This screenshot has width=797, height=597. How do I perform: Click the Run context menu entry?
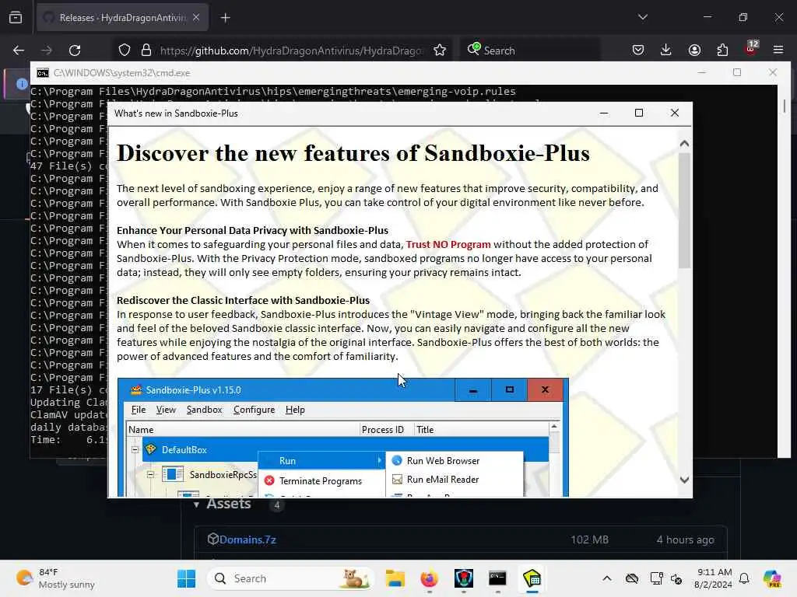(x=322, y=461)
